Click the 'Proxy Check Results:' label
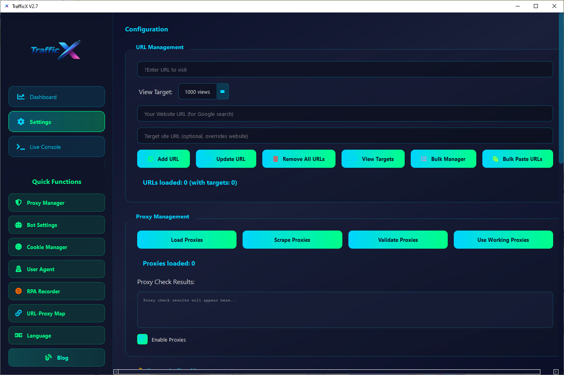This screenshot has height=375, width=564. point(166,282)
